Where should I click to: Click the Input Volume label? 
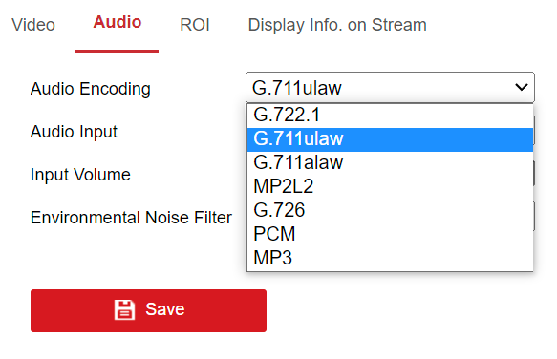point(80,175)
